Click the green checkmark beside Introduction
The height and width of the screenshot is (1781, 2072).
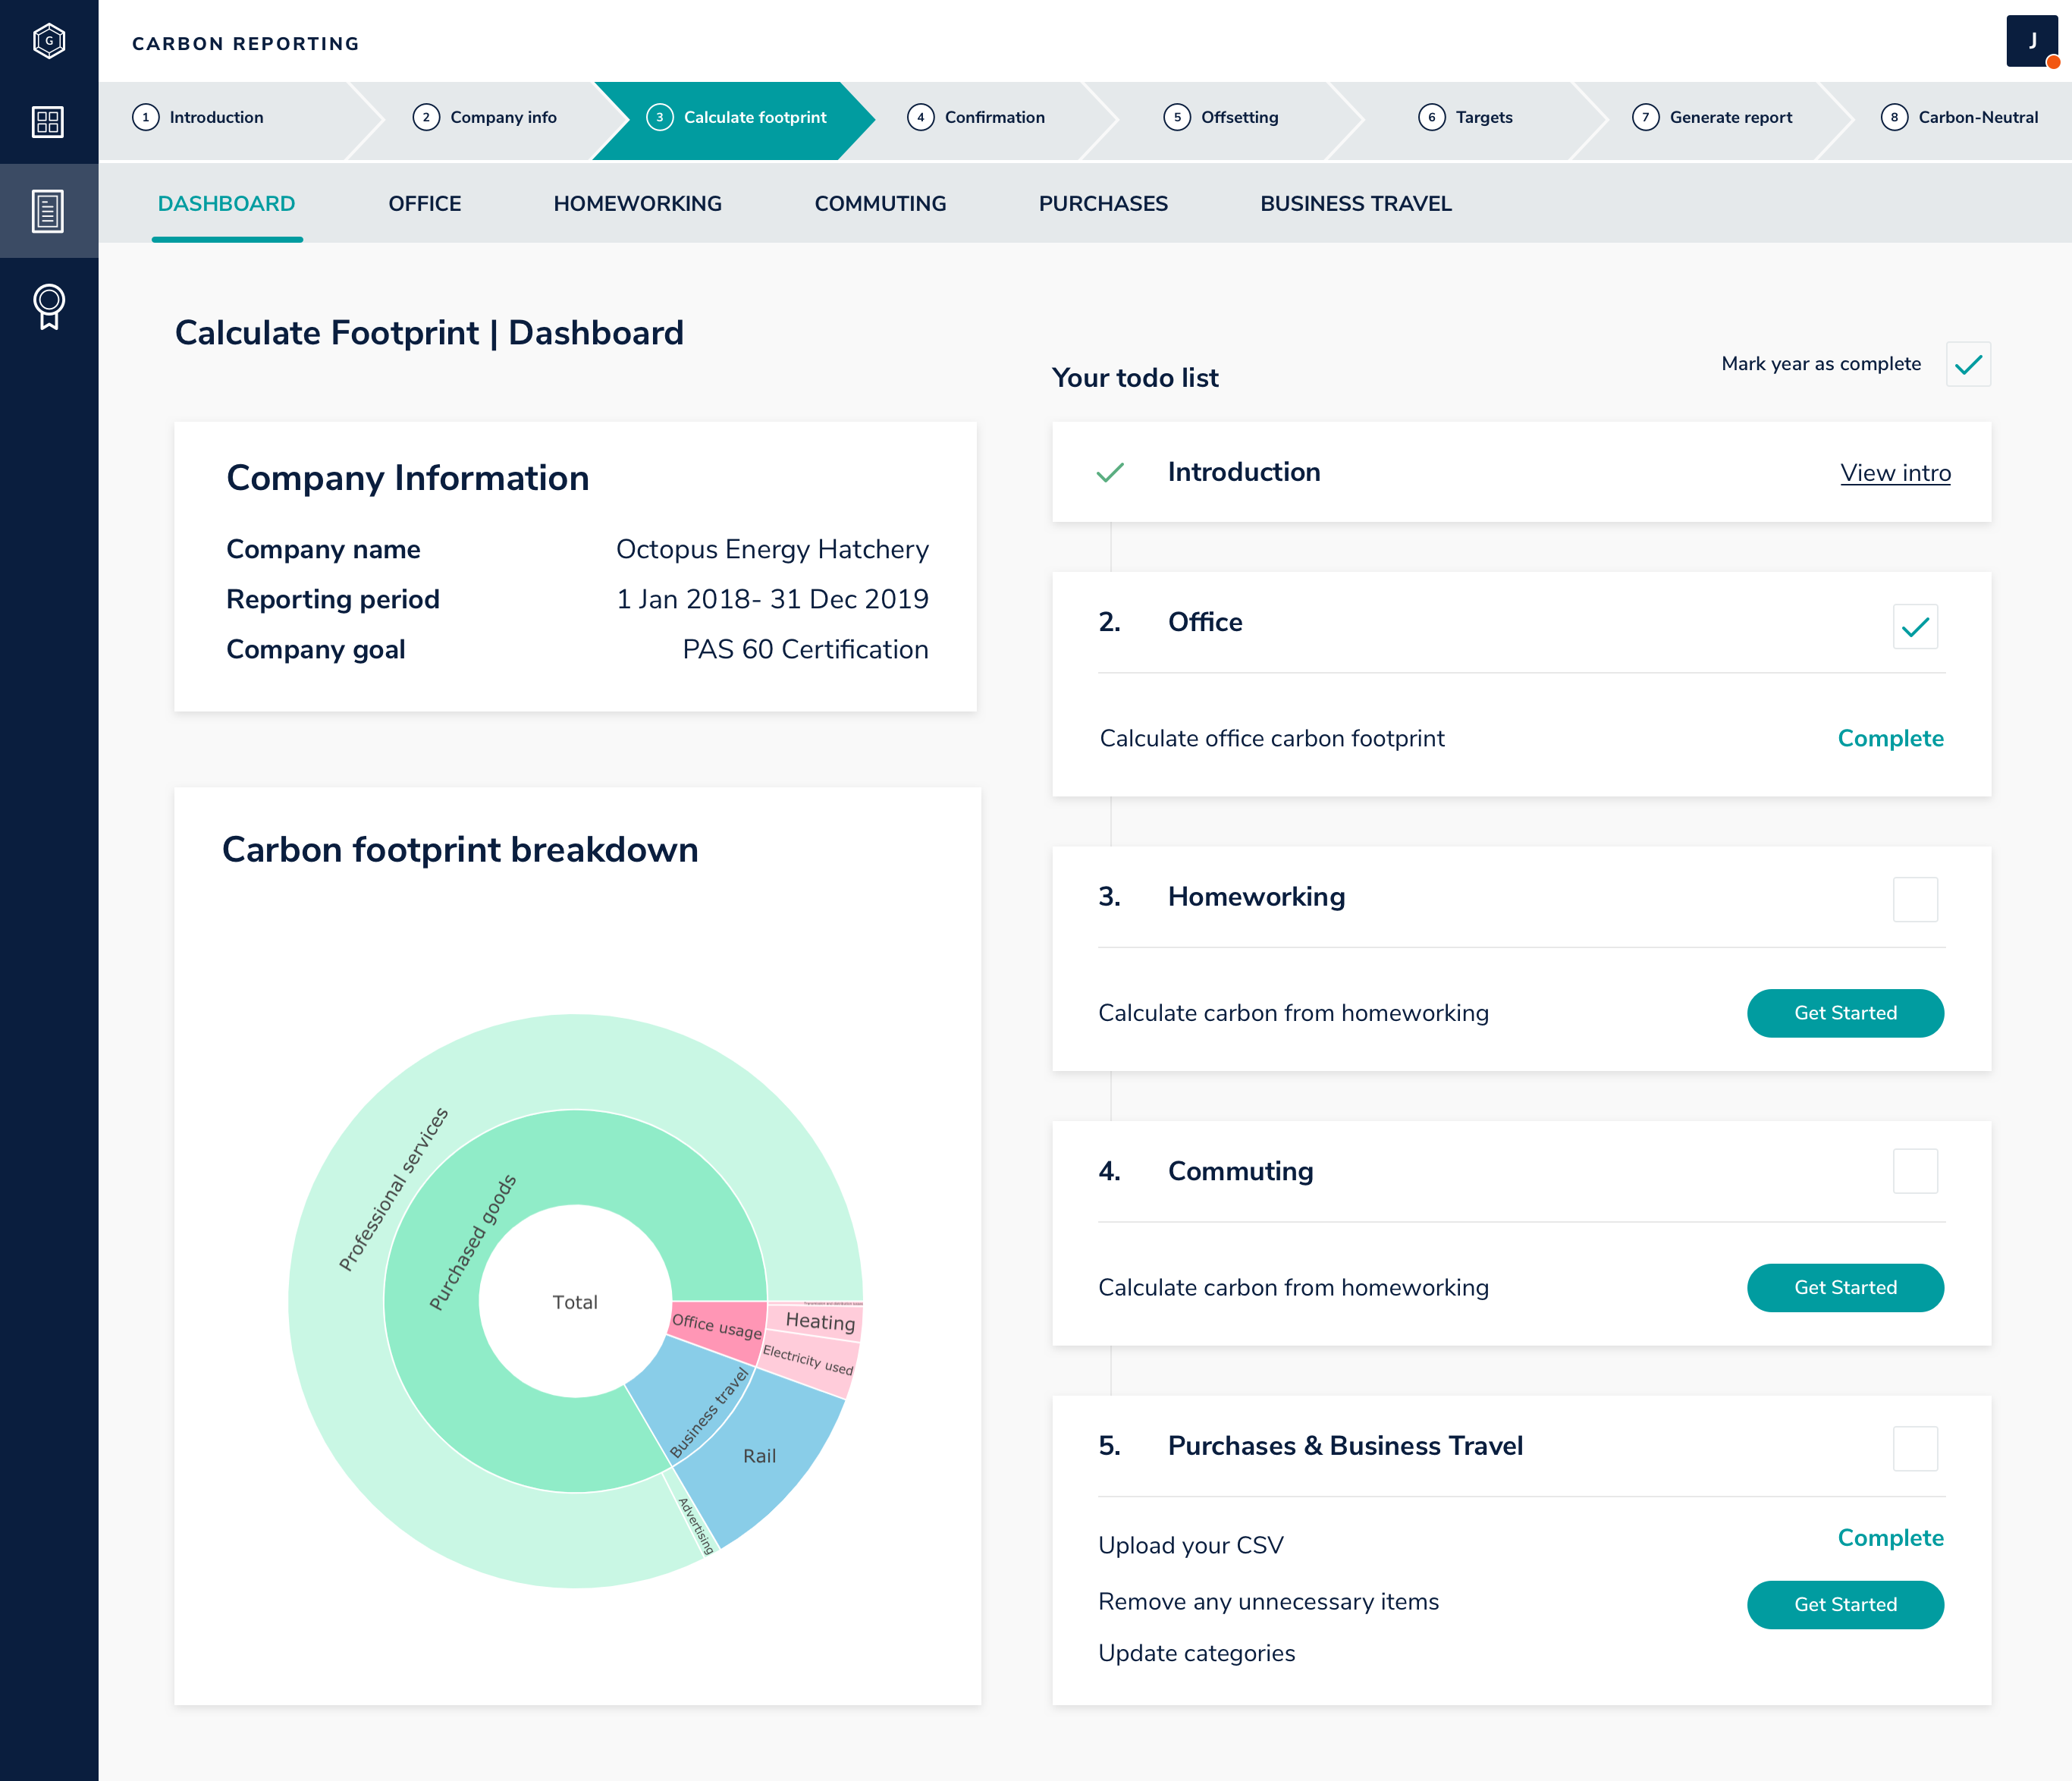pos(1110,472)
